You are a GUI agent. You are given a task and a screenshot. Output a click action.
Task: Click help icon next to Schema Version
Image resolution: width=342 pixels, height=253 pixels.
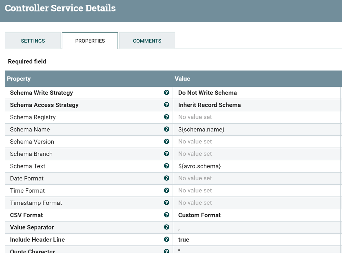click(x=167, y=141)
